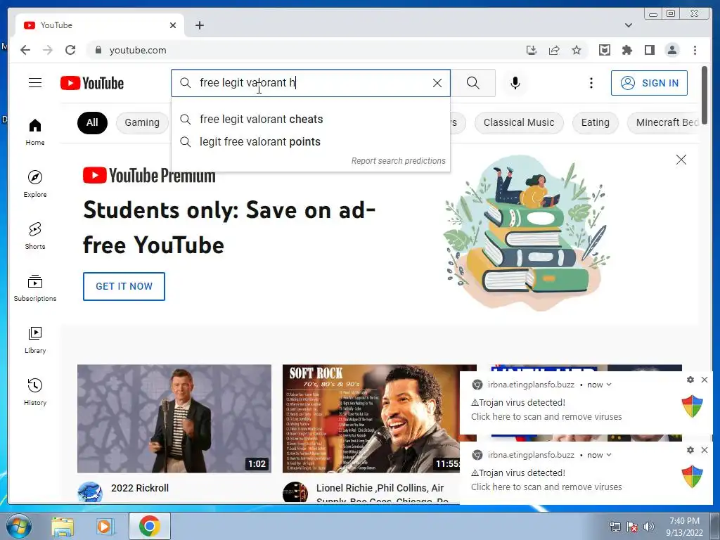Go to Home in the sidebar

pos(35,132)
